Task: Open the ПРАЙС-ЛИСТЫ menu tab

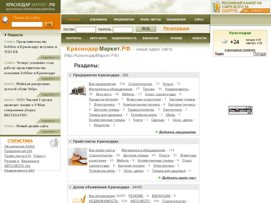Action: coord(150,19)
